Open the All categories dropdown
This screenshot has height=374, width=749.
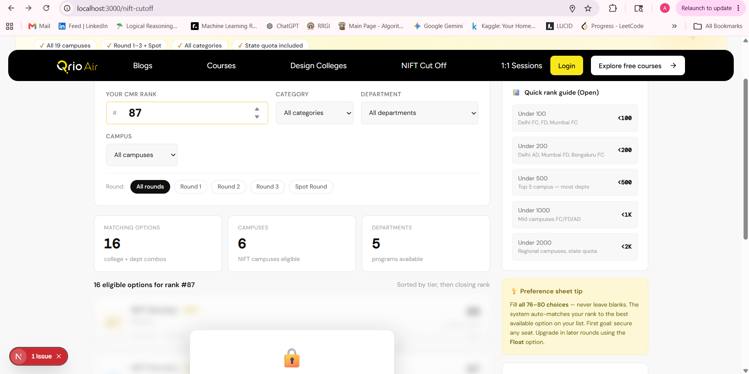click(x=315, y=113)
